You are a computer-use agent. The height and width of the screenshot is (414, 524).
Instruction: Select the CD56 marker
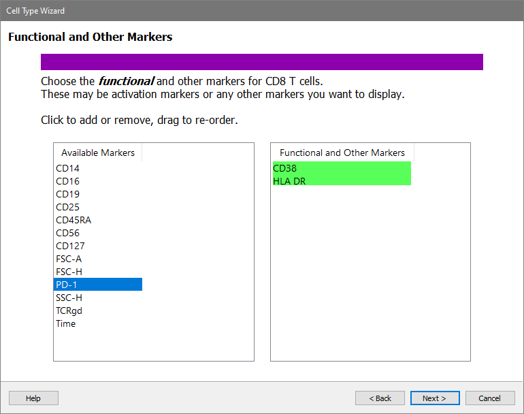(67, 233)
